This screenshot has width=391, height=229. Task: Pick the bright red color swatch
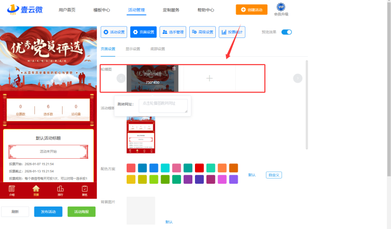(199, 168)
